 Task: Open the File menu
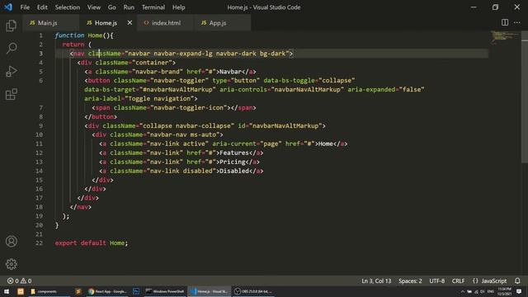25,7
